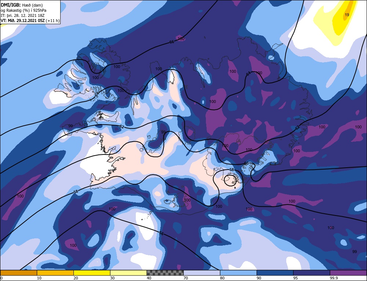Screen dimensions: 367x281
Task: Click the '20' legend scale label
Action: [x=76, y=278]
